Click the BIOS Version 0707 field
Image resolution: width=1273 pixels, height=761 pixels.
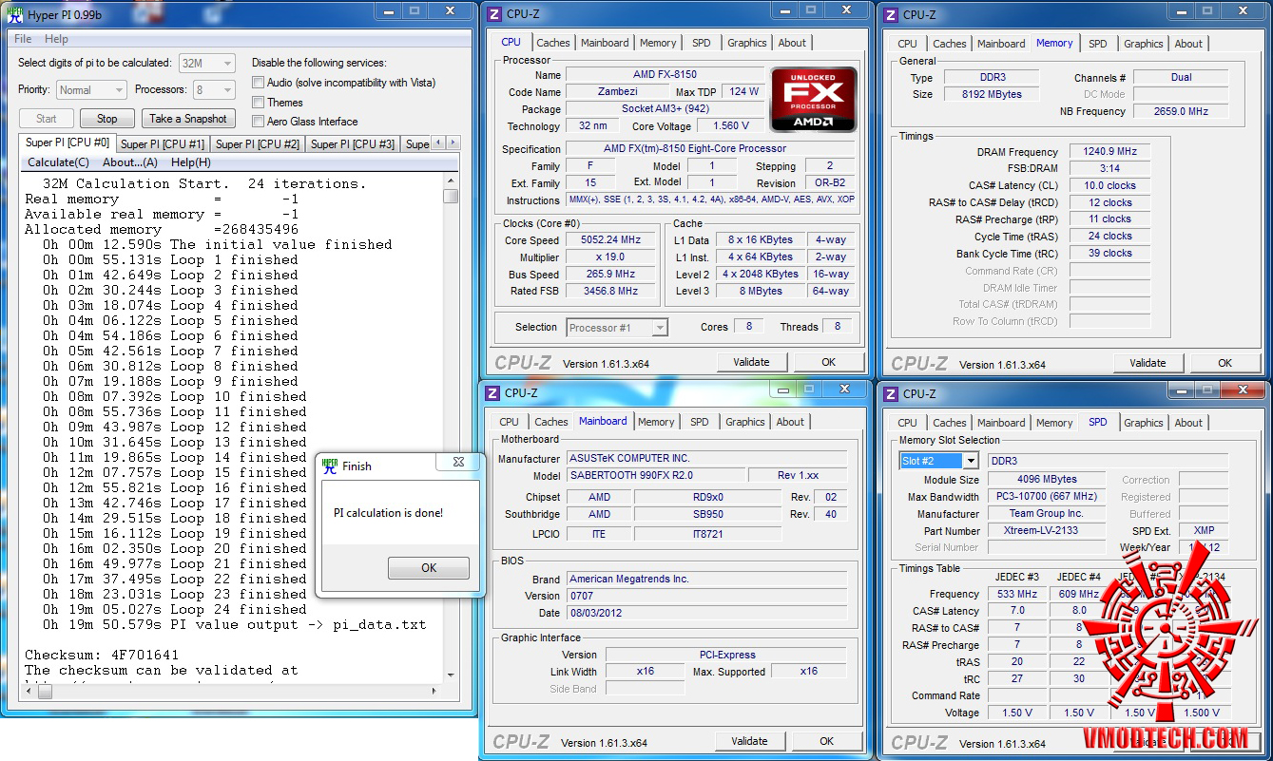point(707,596)
